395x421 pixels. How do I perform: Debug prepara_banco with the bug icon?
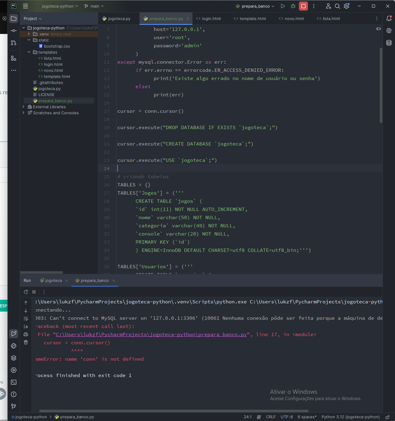point(293,6)
